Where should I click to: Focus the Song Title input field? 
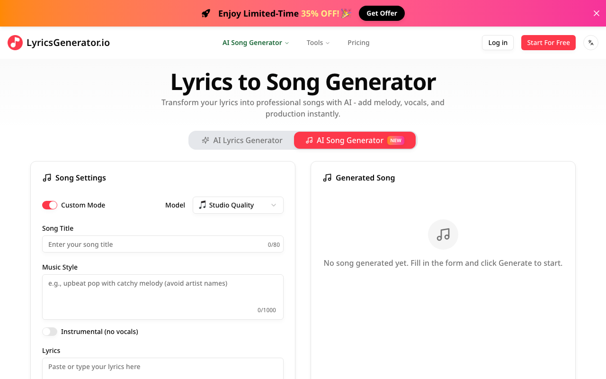[x=156, y=244]
